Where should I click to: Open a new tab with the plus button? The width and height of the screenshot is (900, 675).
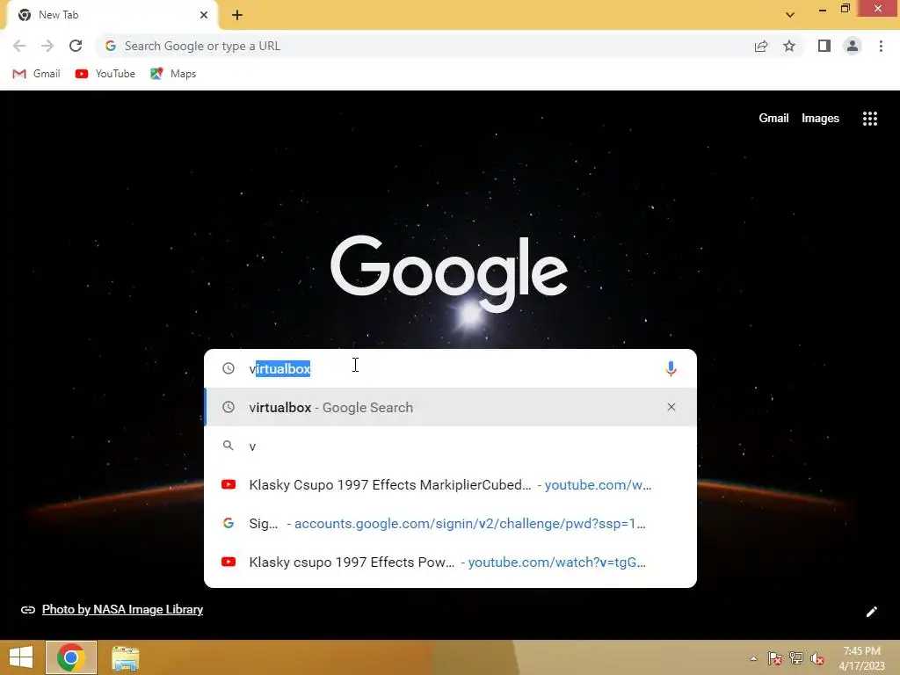(x=237, y=15)
